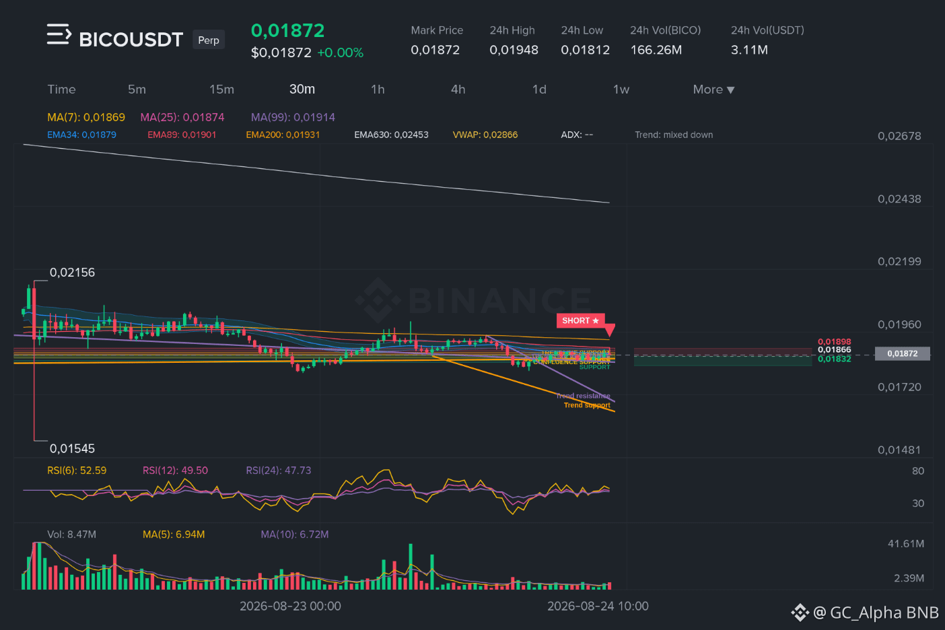Click the +0.00% price change value
This screenshot has width=945, height=630.
click(x=340, y=53)
